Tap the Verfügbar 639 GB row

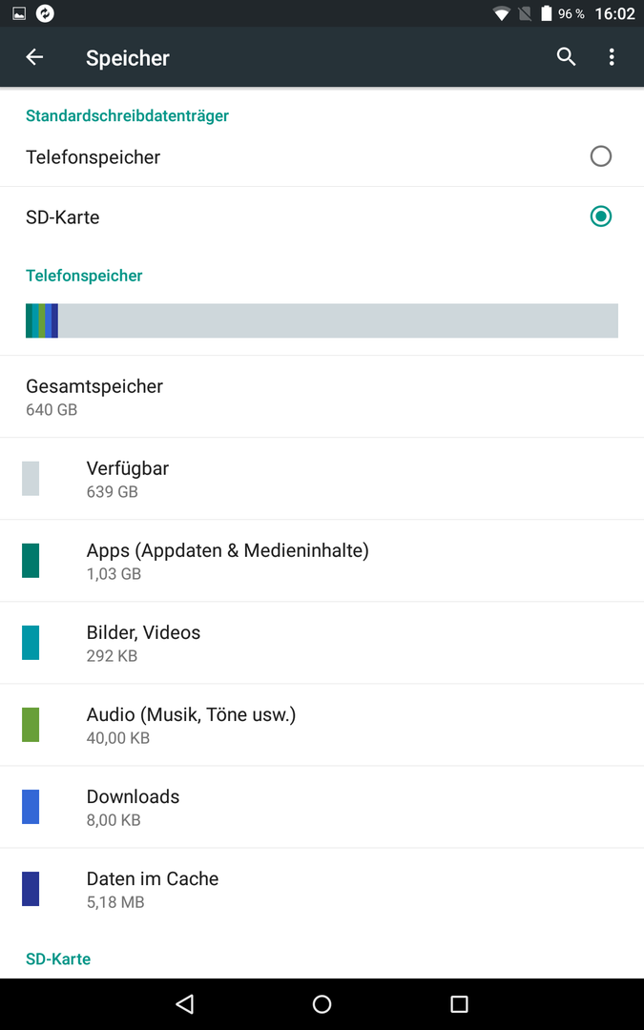tap(322, 478)
